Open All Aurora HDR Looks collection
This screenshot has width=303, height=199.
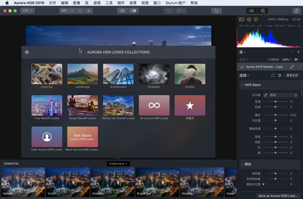154,106
